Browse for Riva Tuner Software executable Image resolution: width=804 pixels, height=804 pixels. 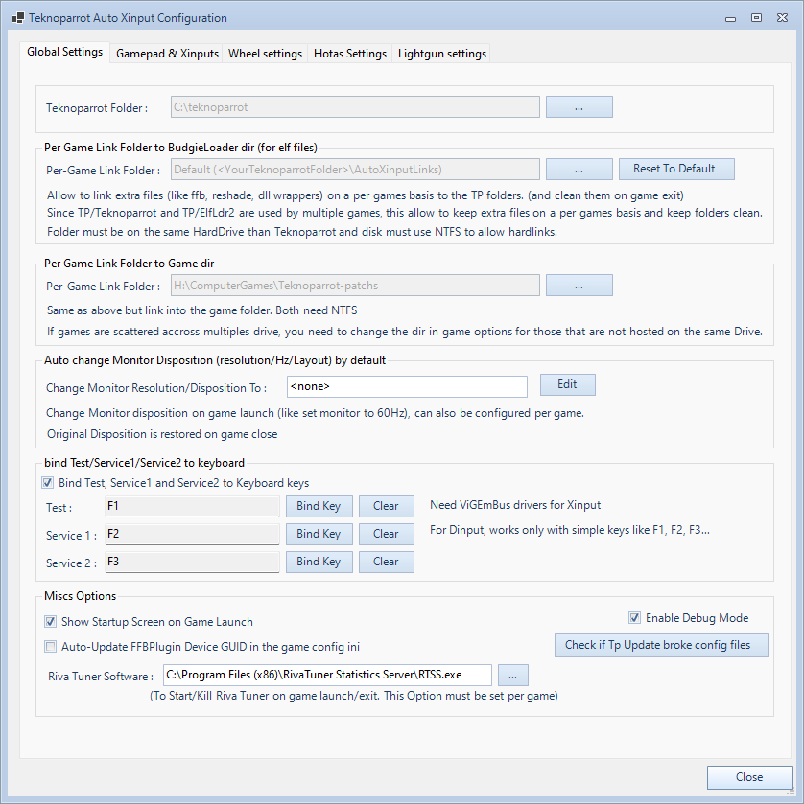(x=513, y=675)
